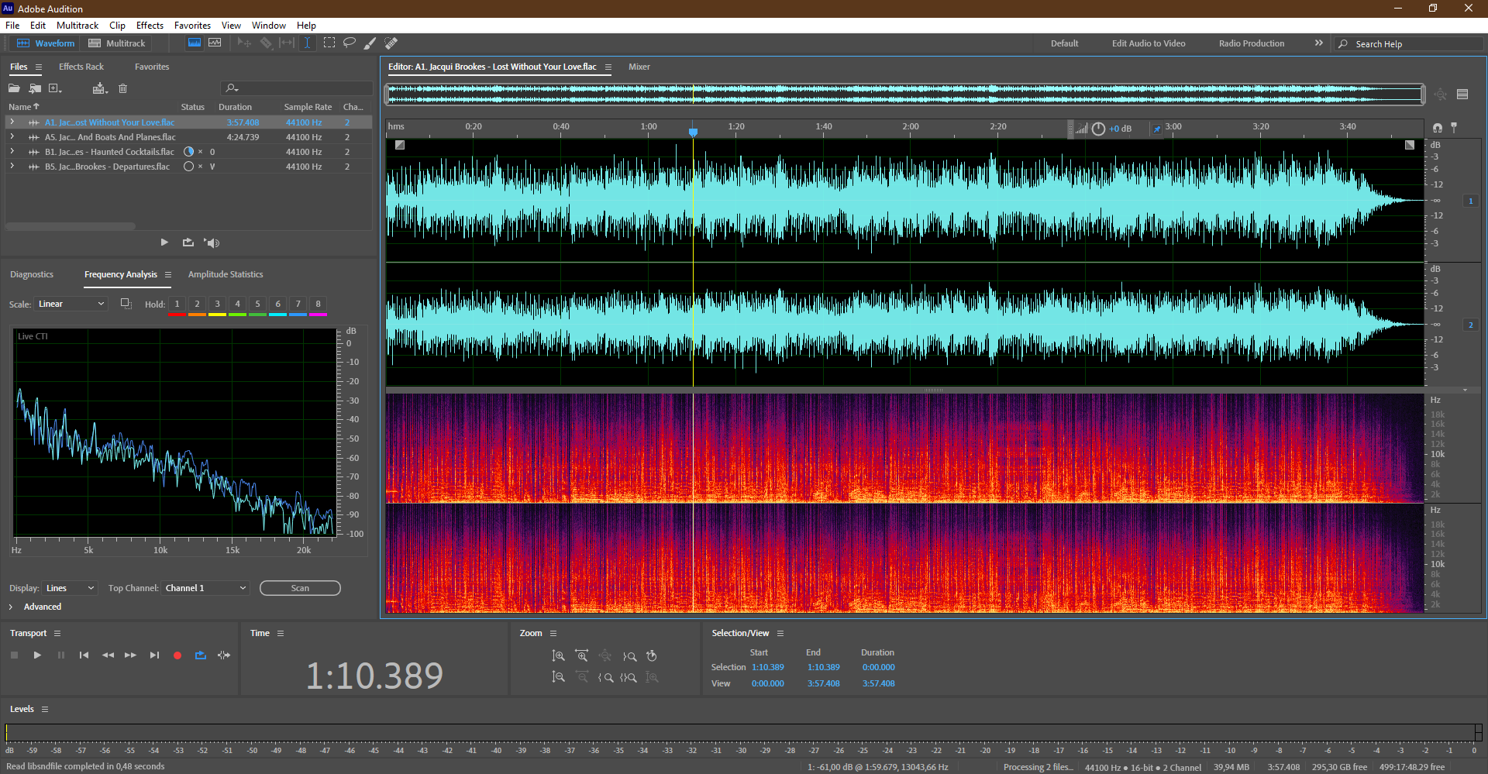Toggle Skip Selection in Transport
1488x774 pixels.
(x=224, y=655)
